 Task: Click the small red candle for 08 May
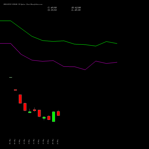(x=15, y=90)
